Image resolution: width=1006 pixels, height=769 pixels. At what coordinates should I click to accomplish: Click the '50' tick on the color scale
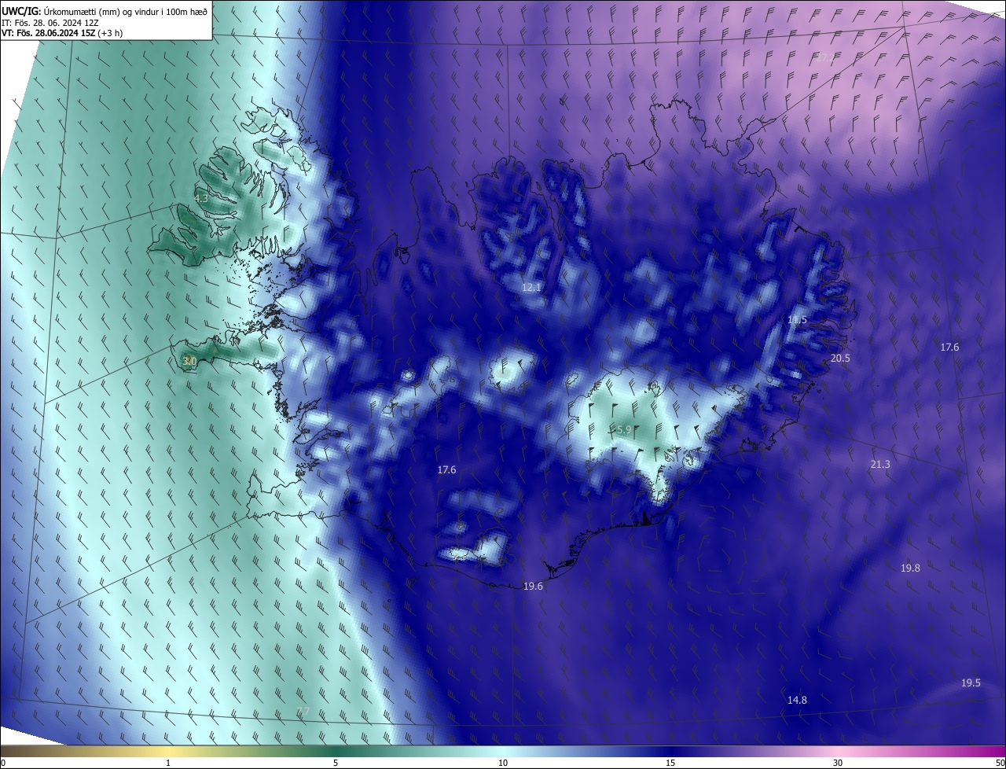pyautogui.click(x=999, y=763)
